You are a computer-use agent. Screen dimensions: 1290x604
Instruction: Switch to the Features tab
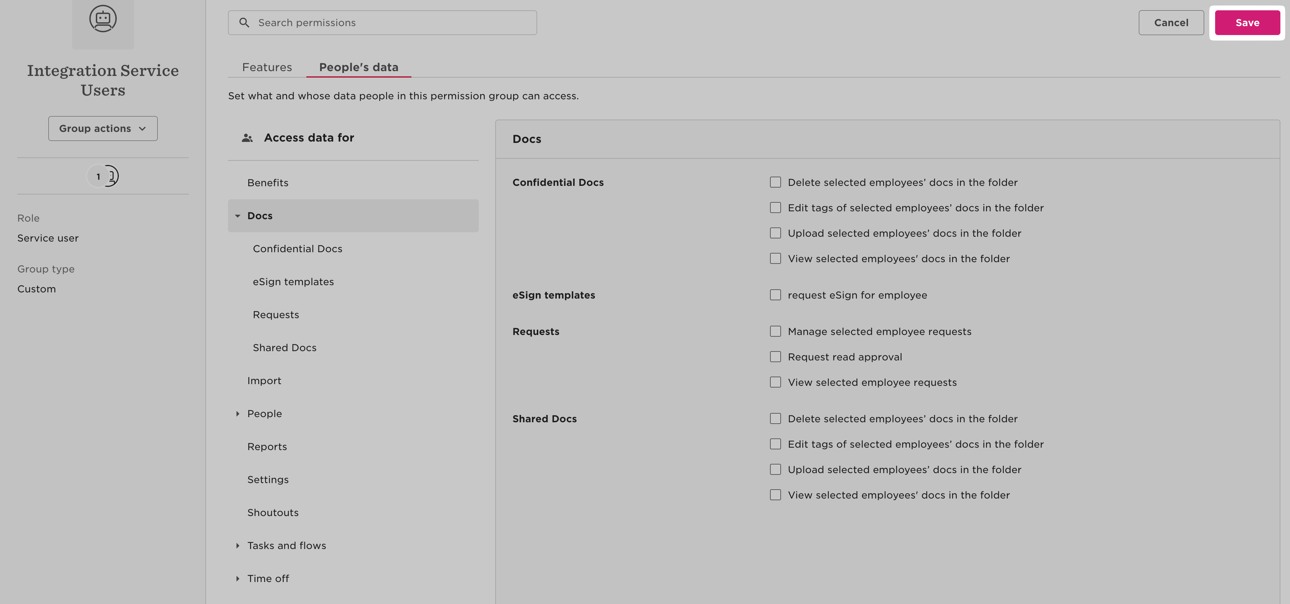click(x=267, y=67)
